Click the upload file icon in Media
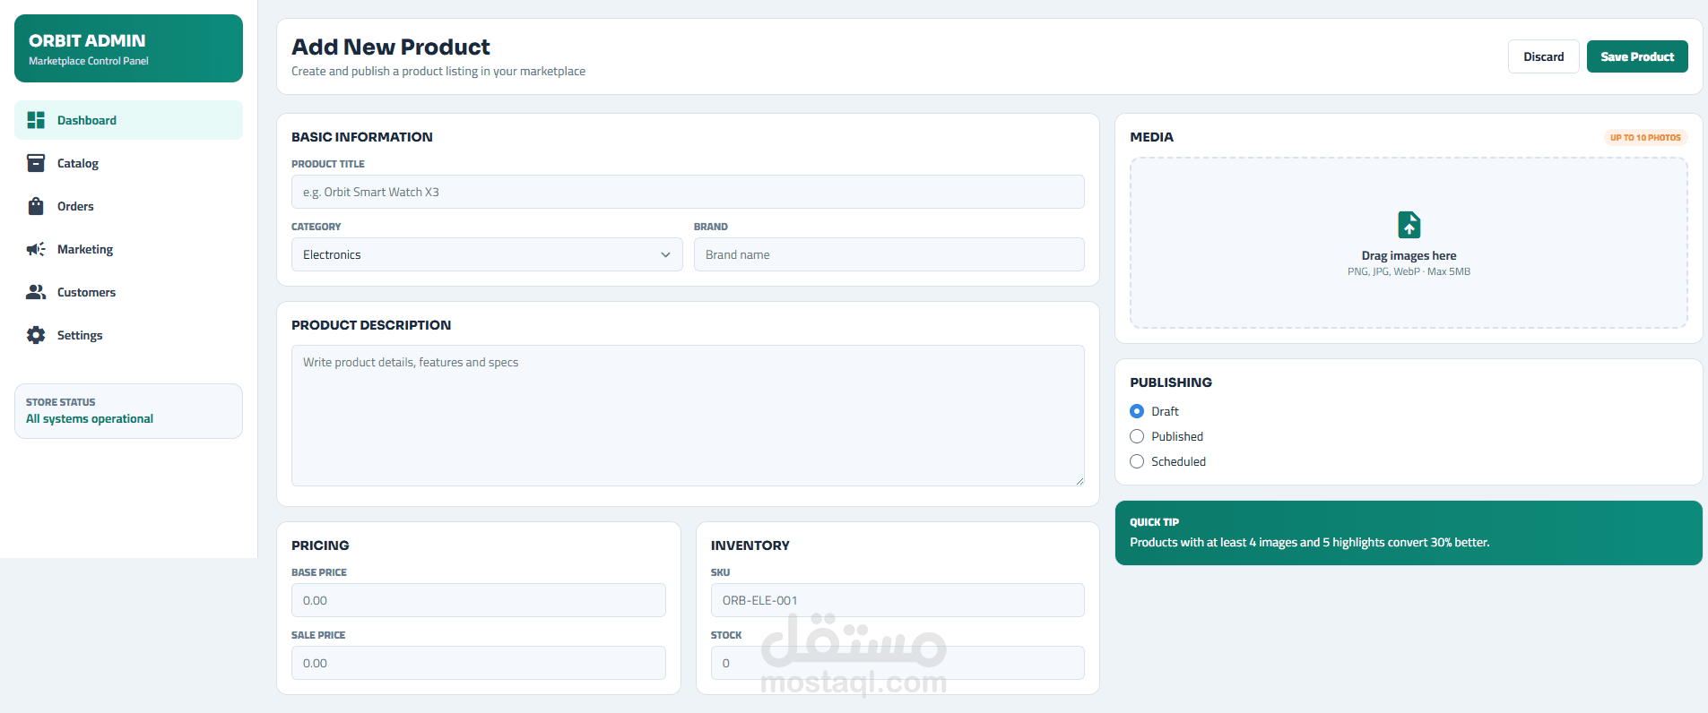The height and width of the screenshot is (713, 1708). point(1409,225)
